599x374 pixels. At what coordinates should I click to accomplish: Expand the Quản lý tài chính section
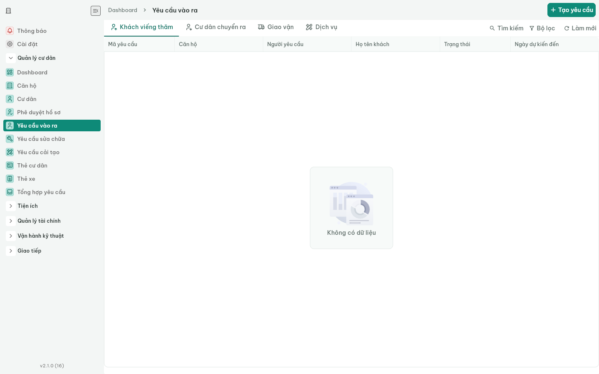[11, 221]
